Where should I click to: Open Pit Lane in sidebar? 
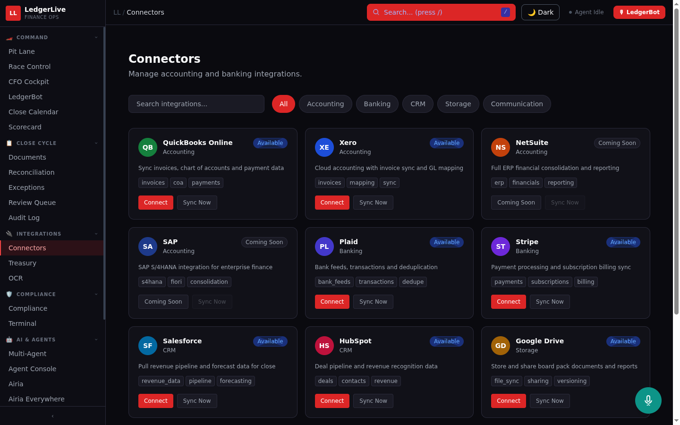[x=52, y=51]
